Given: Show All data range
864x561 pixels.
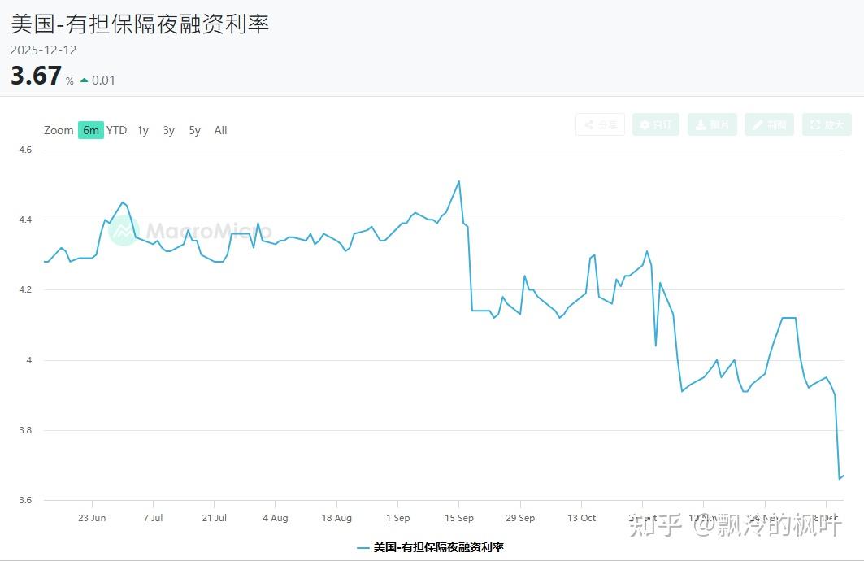Looking at the screenshot, I should 220,130.
